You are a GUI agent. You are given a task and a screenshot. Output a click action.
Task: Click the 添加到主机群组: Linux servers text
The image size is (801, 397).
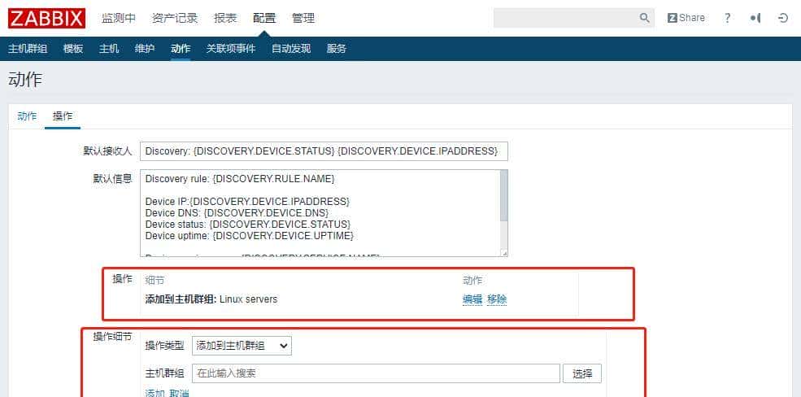(x=211, y=299)
